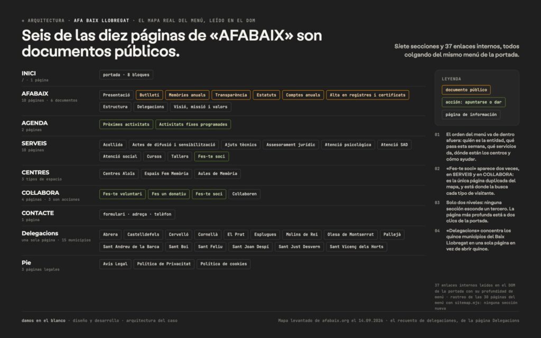Click the Atenció SAD chip
The image size is (541, 338).
(394, 145)
